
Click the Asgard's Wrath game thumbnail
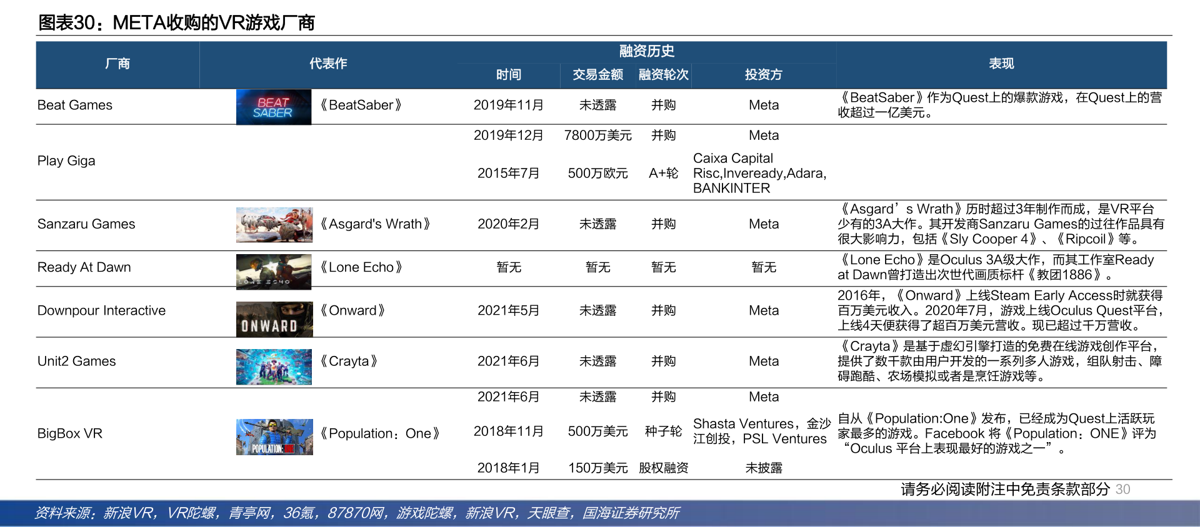click(x=274, y=225)
